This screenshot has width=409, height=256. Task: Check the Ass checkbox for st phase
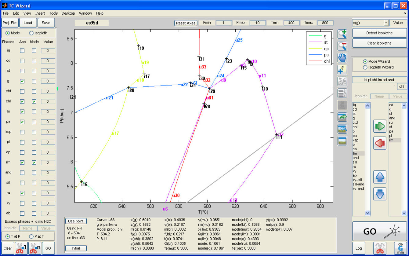coord(22,71)
